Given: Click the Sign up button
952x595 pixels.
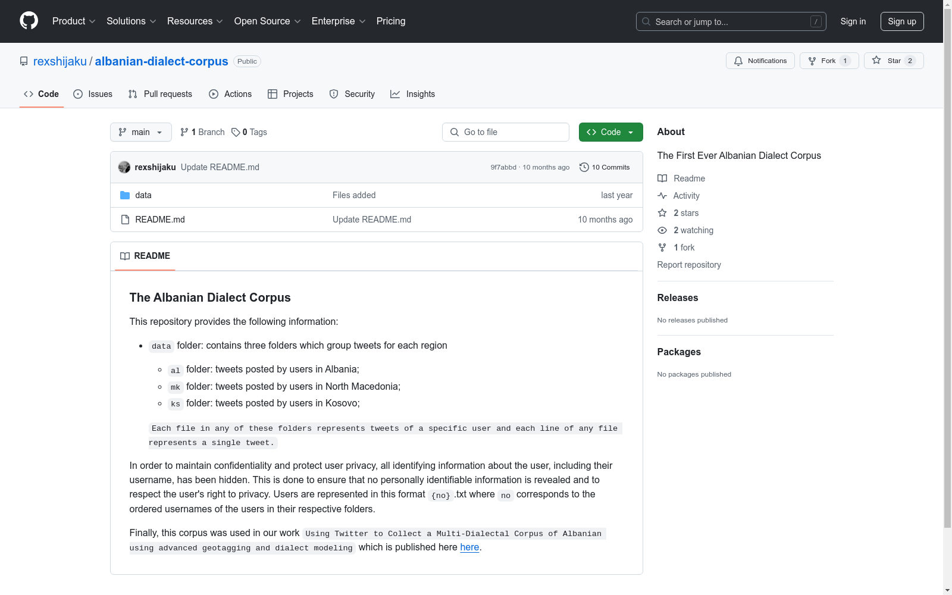Looking at the screenshot, I should (x=902, y=21).
